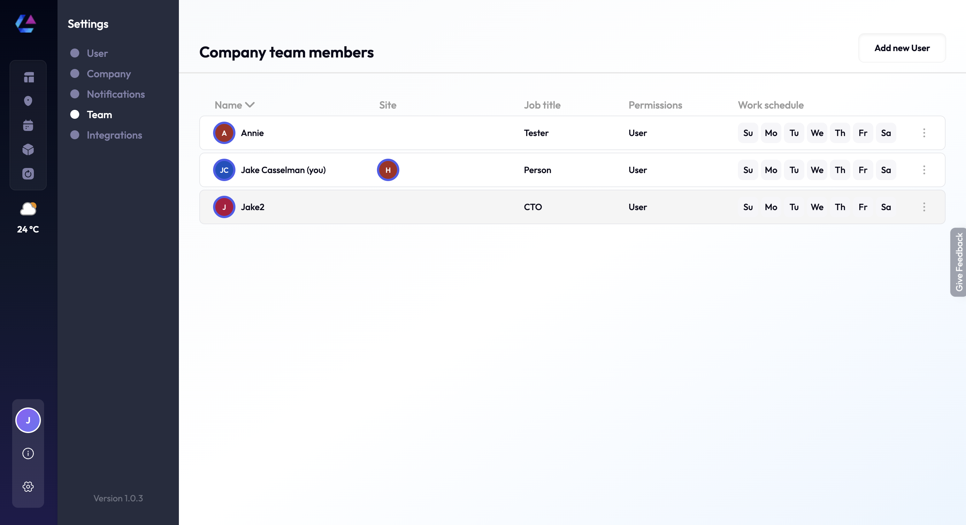
Task: Sort by Name column chevron
Action: point(250,105)
